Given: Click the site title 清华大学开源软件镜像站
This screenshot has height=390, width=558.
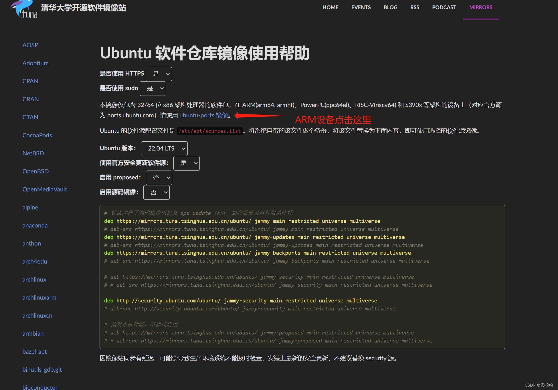Looking at the screenshot, I should (84, 8).
